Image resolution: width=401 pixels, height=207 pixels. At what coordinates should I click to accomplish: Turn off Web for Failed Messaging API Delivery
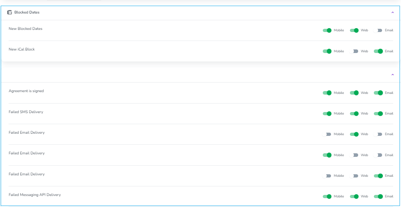pyautogui.click(x=354, y=196)
